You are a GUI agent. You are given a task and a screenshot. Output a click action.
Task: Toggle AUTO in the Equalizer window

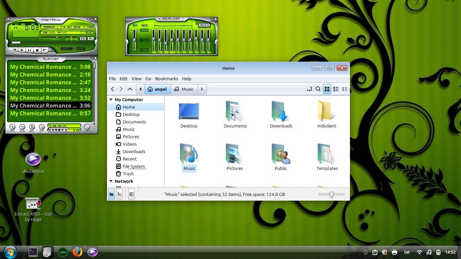pos(144,26)
